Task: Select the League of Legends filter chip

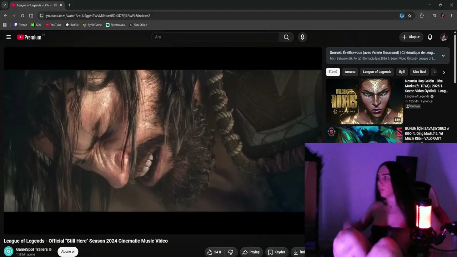Action: [377, 72]
